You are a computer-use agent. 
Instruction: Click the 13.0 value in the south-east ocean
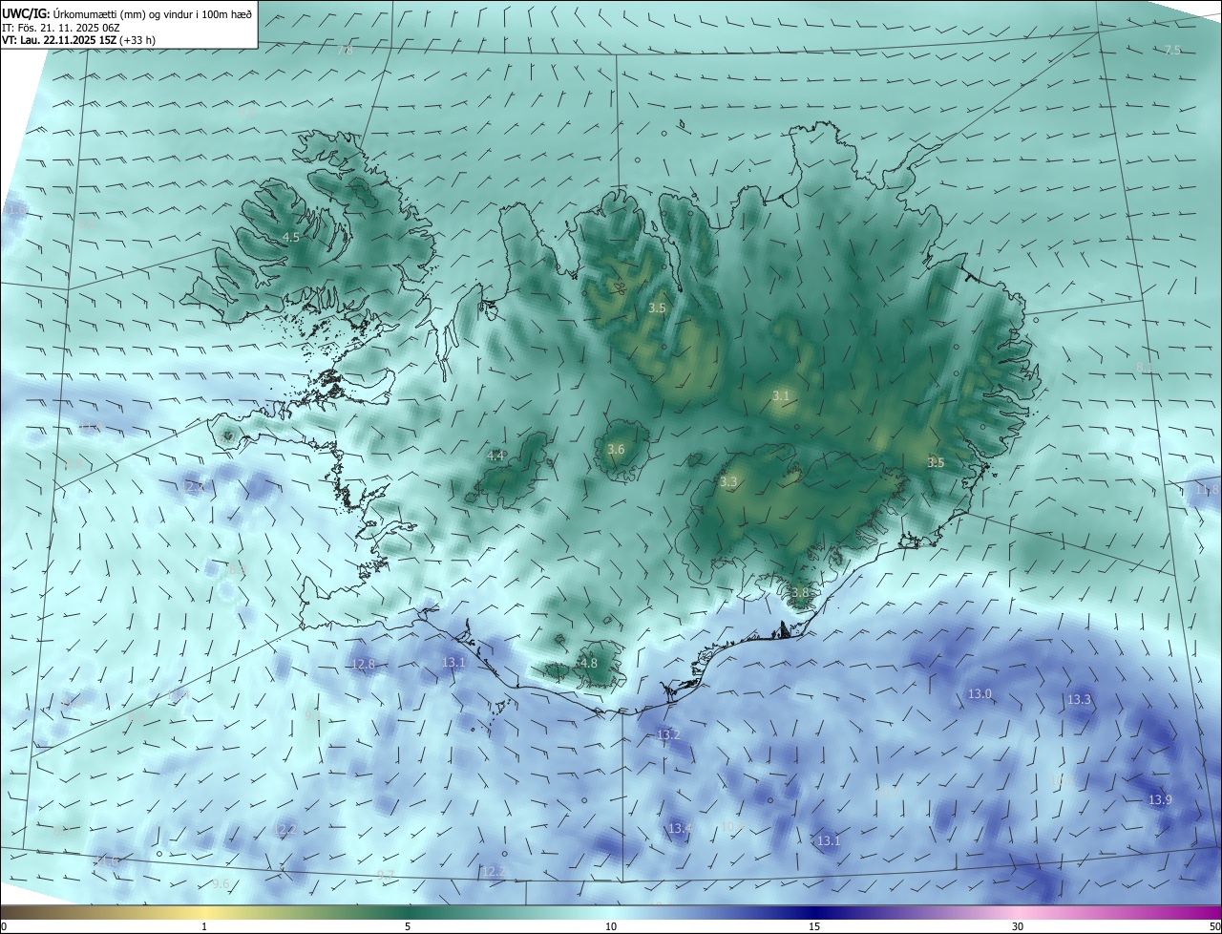point(980,694)
